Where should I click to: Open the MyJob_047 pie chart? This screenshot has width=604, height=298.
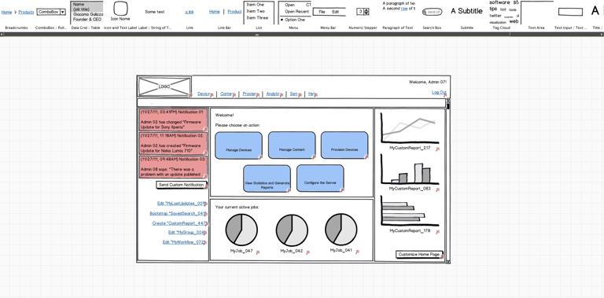tap(241, 230)
